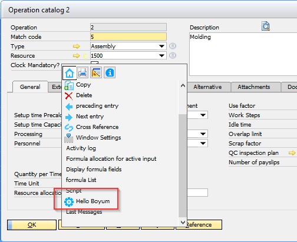Switch to the General tab
This screenshot has width=297, height=242.
[x=30, y=87]
